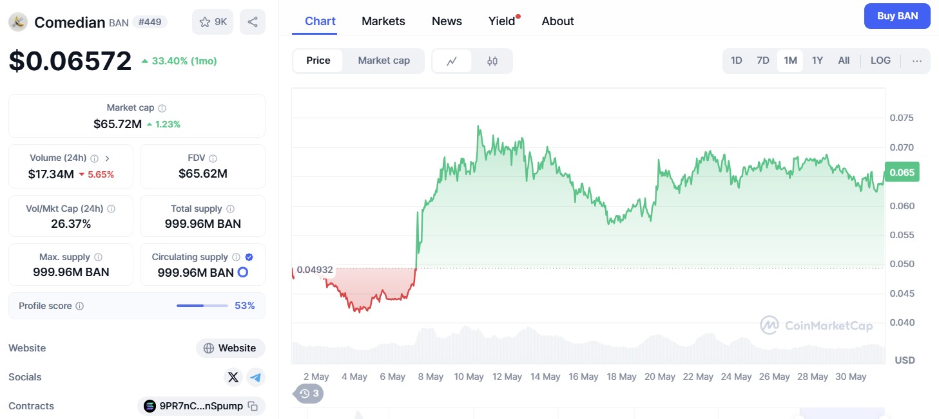Open the project Website link
The height and width of the screenshot is (419, 939).
(x=231, y=348)
